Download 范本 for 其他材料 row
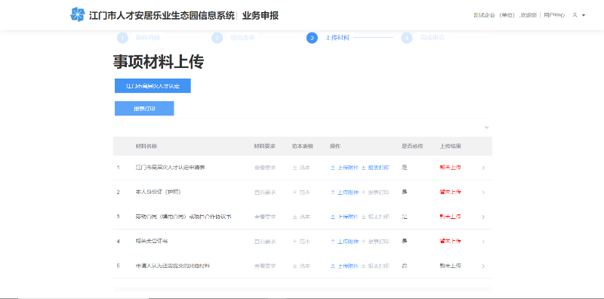Image resolution: width=604 pixels, height=299 pixels. pyautogui.click(x=301, y=267)
